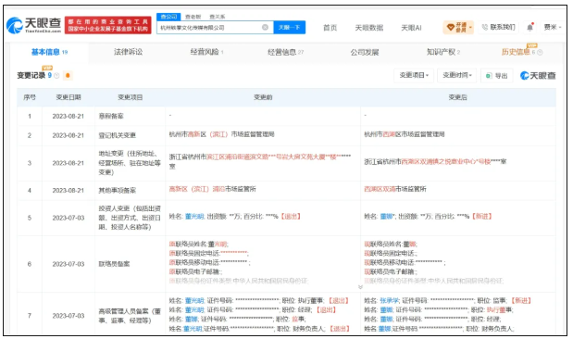573x339 pixels.
Task: Open the 变更时间 filter dropdown
Action: pos(457,75)
